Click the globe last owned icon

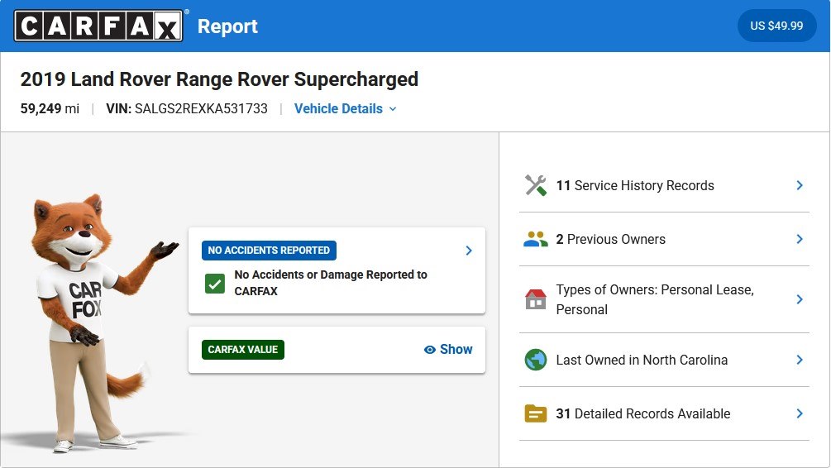coord(535,360)
